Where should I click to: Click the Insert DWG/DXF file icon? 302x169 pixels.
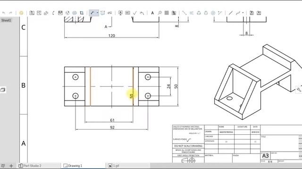coord(252,13)
